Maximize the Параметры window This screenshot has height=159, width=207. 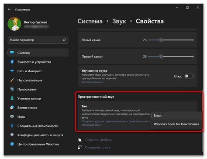[x=187, y=7]
